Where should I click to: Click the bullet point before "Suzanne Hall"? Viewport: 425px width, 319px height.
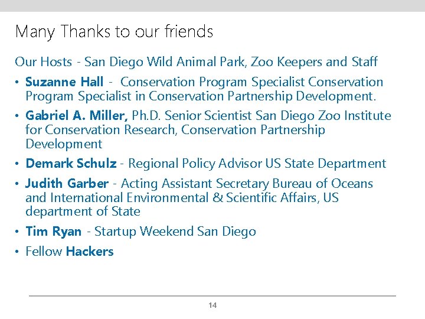coord(18,83)
